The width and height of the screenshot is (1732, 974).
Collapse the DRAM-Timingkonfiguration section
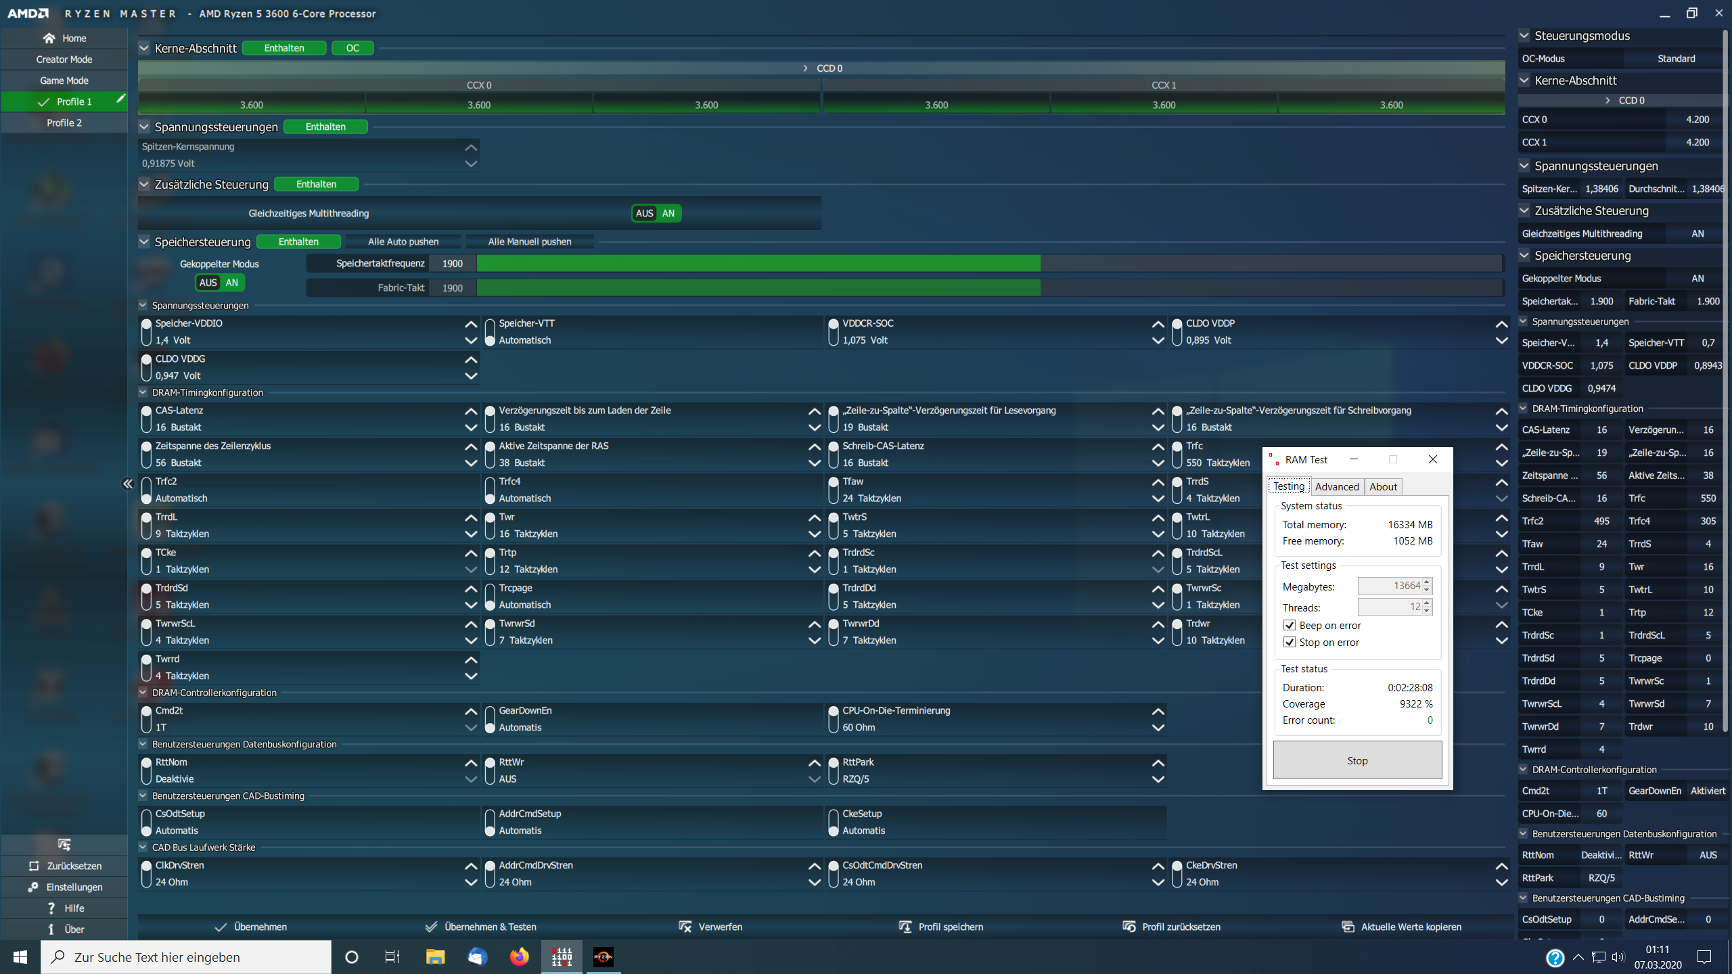click(143, 392)
